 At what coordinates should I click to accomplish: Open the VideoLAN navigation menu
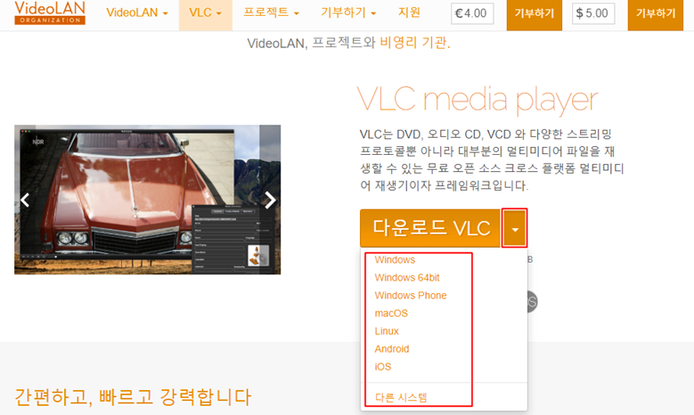click(137, 12)
